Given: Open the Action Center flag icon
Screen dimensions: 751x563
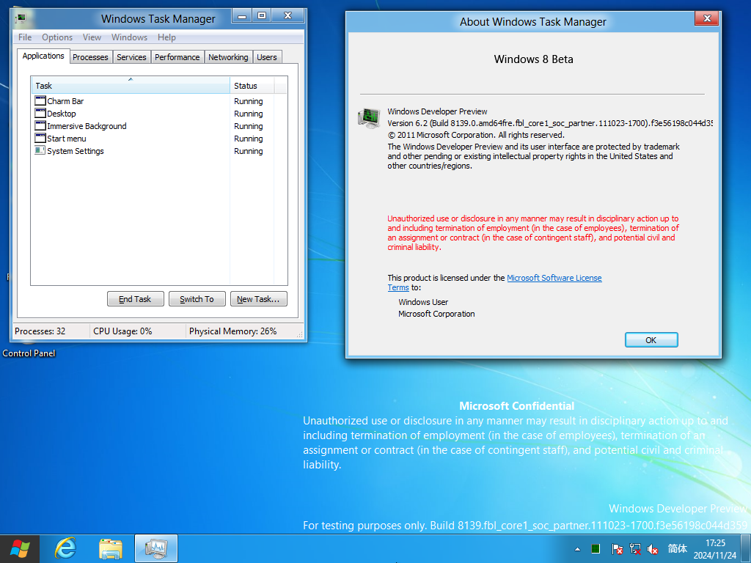Looking at the screenshot, I should 618,549.
